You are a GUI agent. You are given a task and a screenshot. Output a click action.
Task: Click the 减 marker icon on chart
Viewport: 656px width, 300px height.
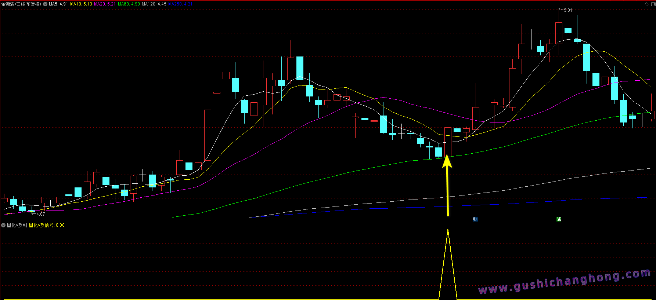(559, 219)
